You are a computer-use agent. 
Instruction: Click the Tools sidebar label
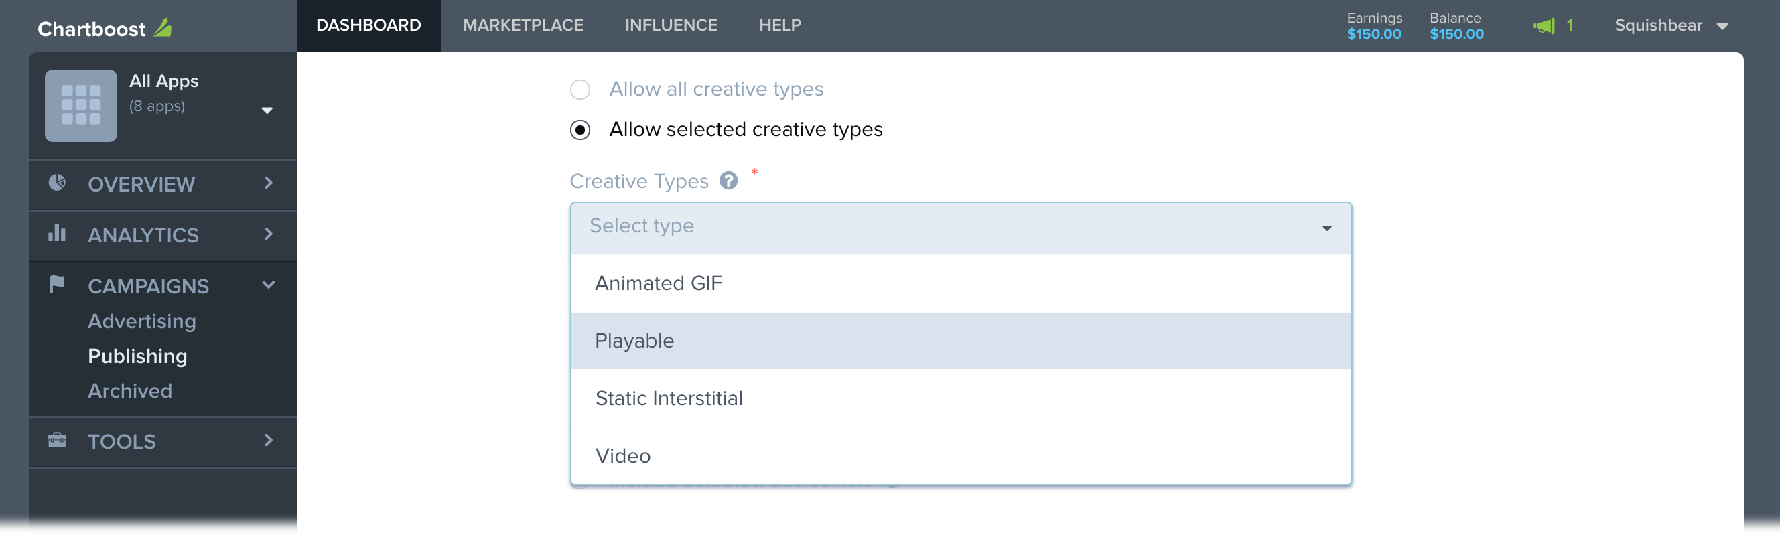pos(122,442)
